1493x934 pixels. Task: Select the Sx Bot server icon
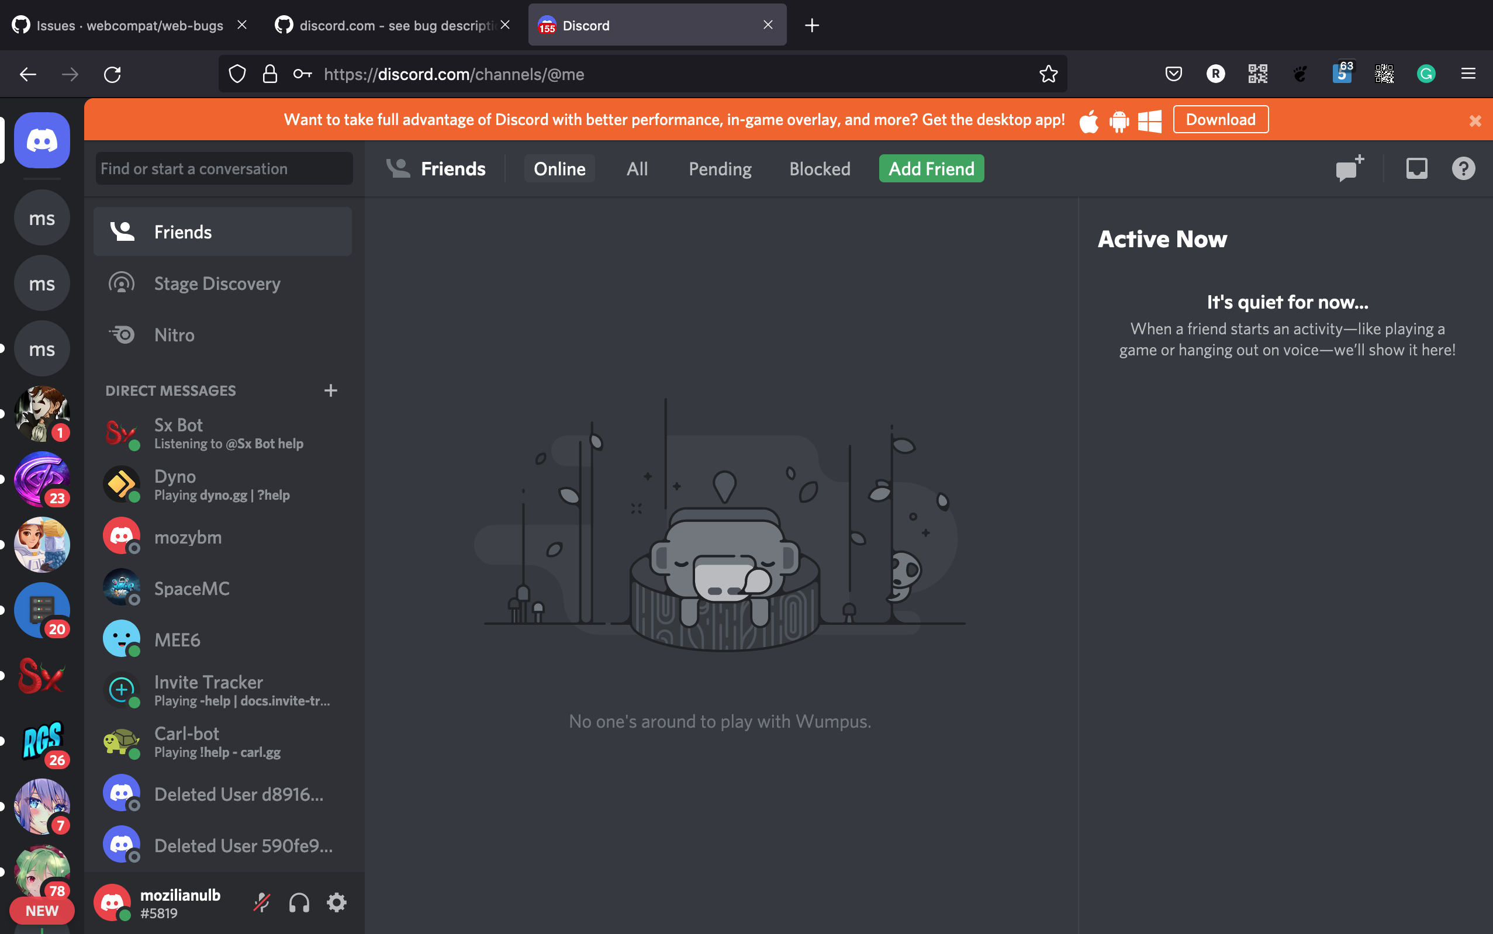pyautogui.click(x=42, y=676)
